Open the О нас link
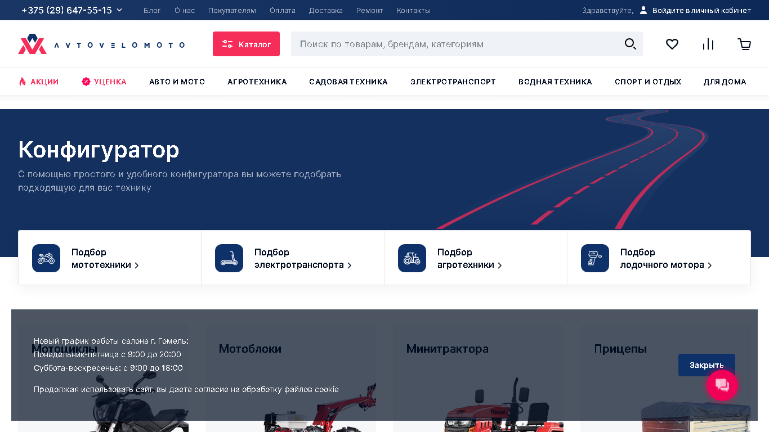Image resolution: width=769 pixels, height=432 pixels. coord(185,10)
